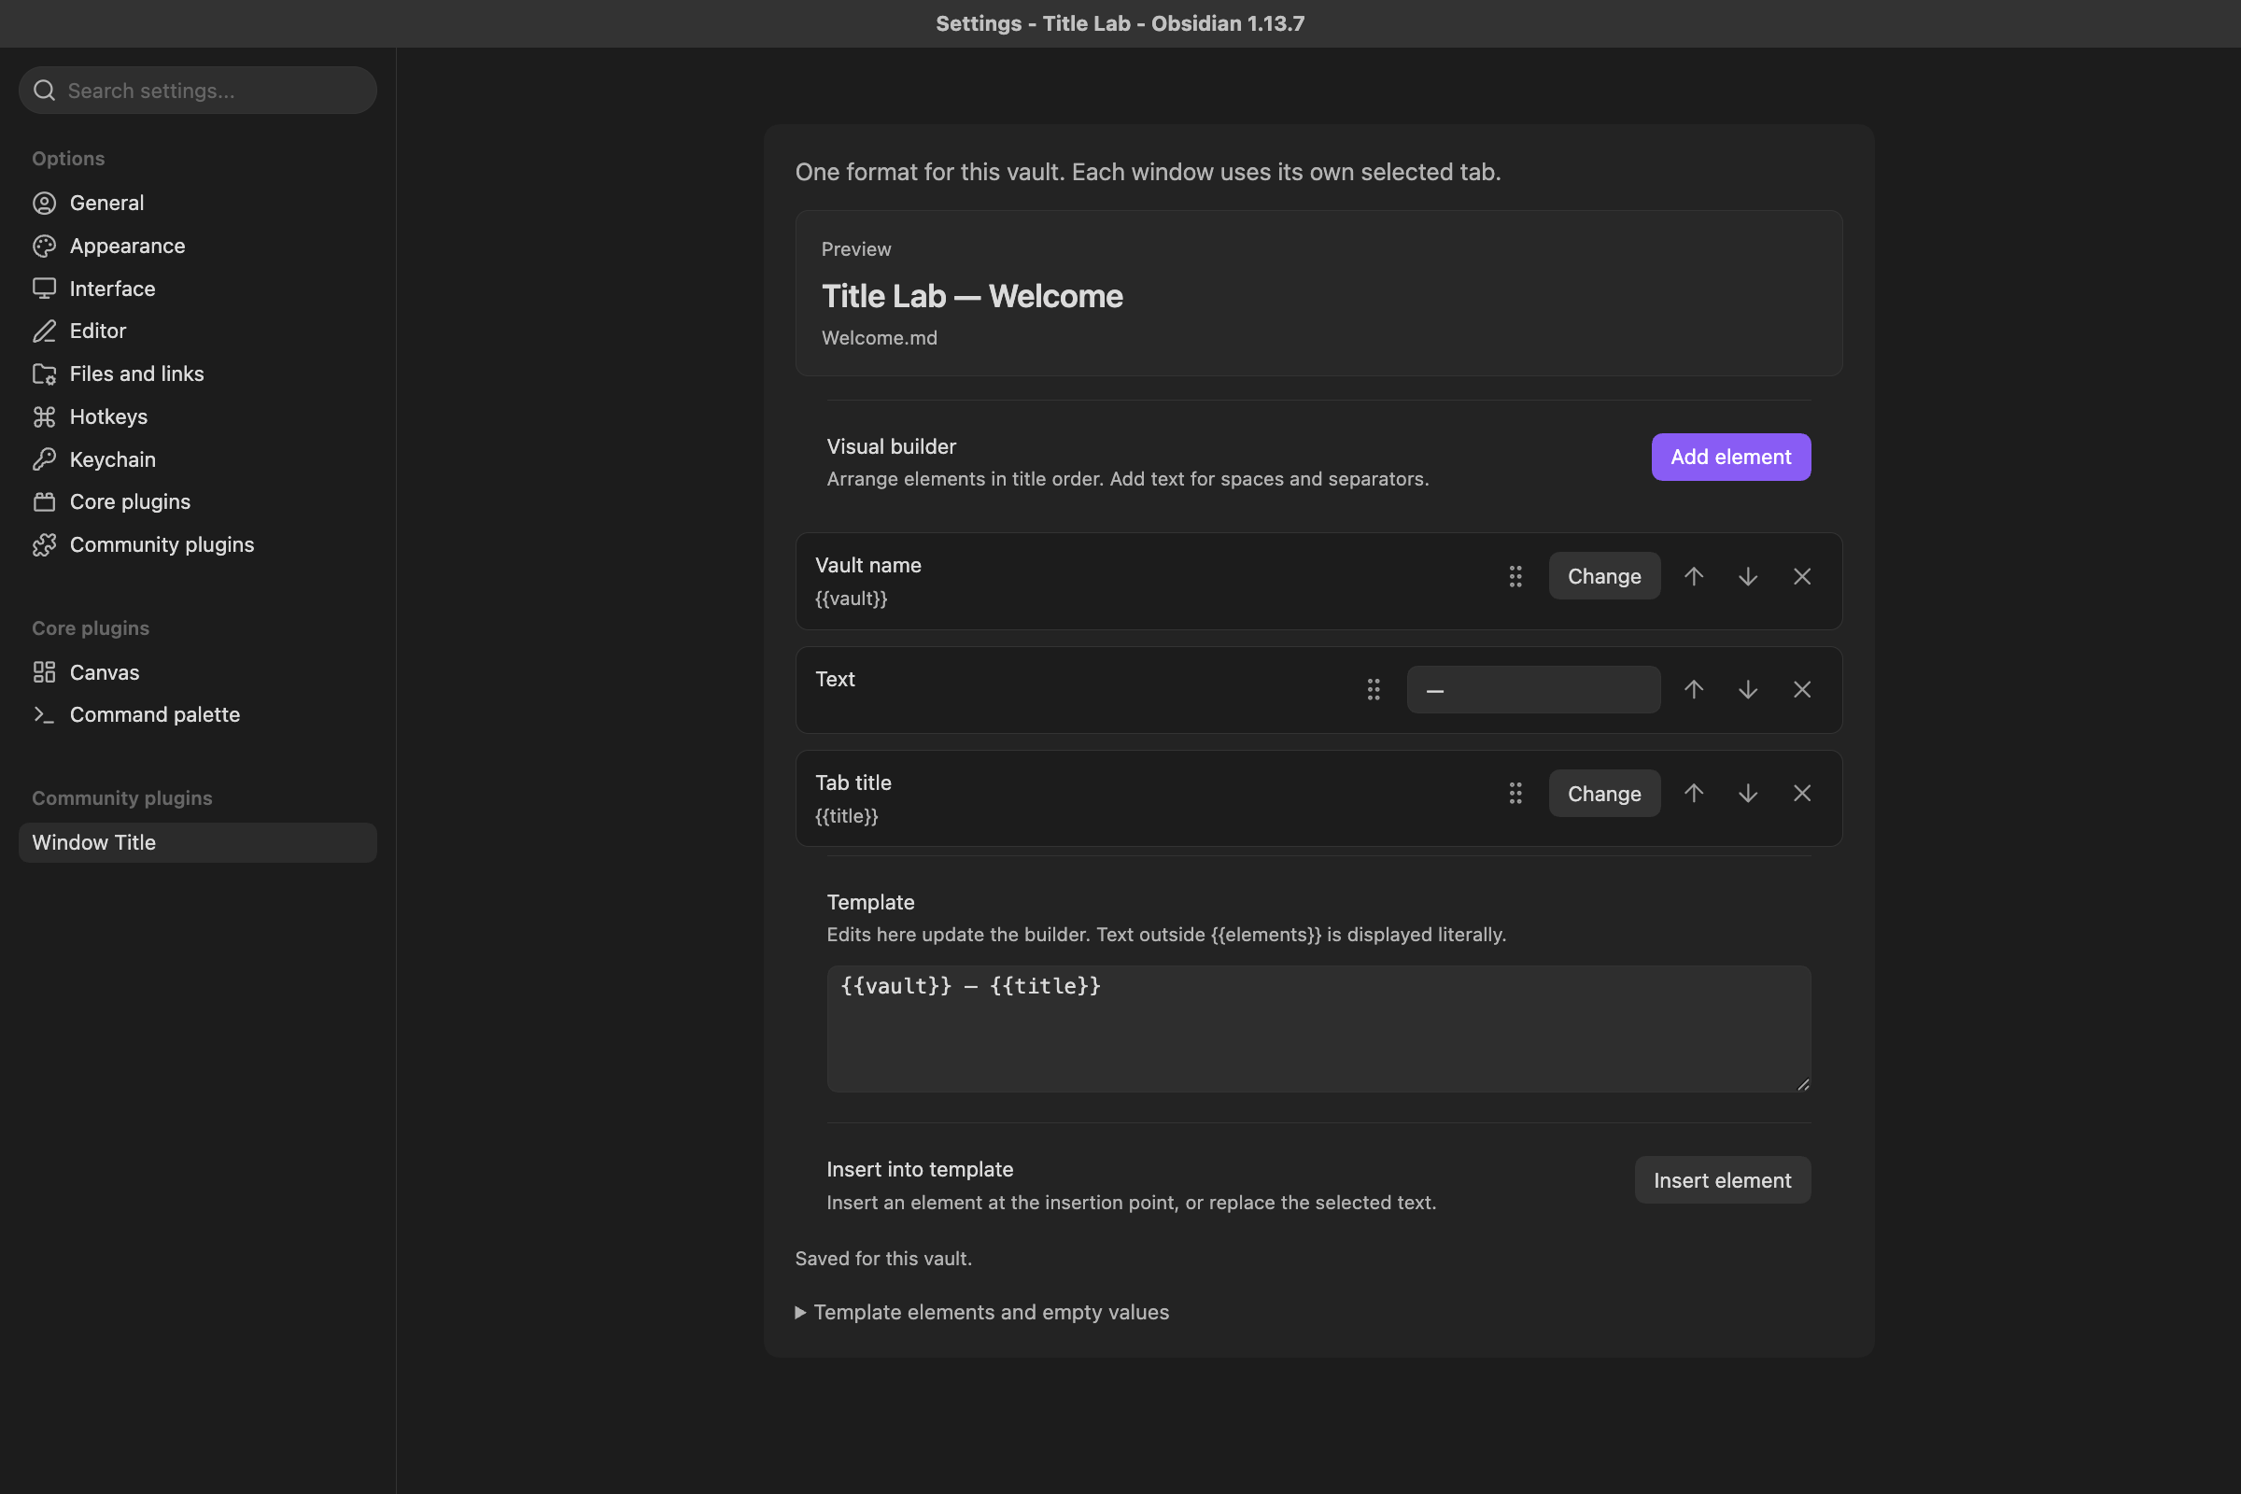Open Command palette settings

click(x=198, y=714)
